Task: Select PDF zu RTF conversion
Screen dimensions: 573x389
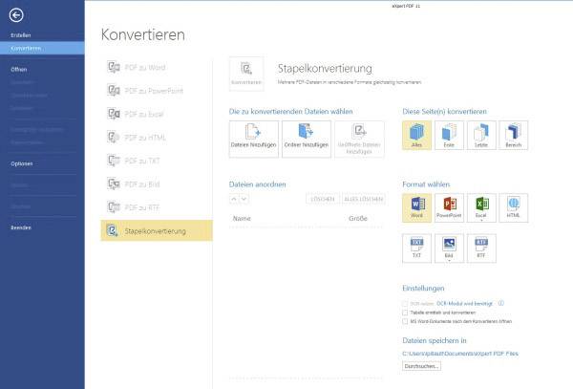Action: tap(157, 207)
